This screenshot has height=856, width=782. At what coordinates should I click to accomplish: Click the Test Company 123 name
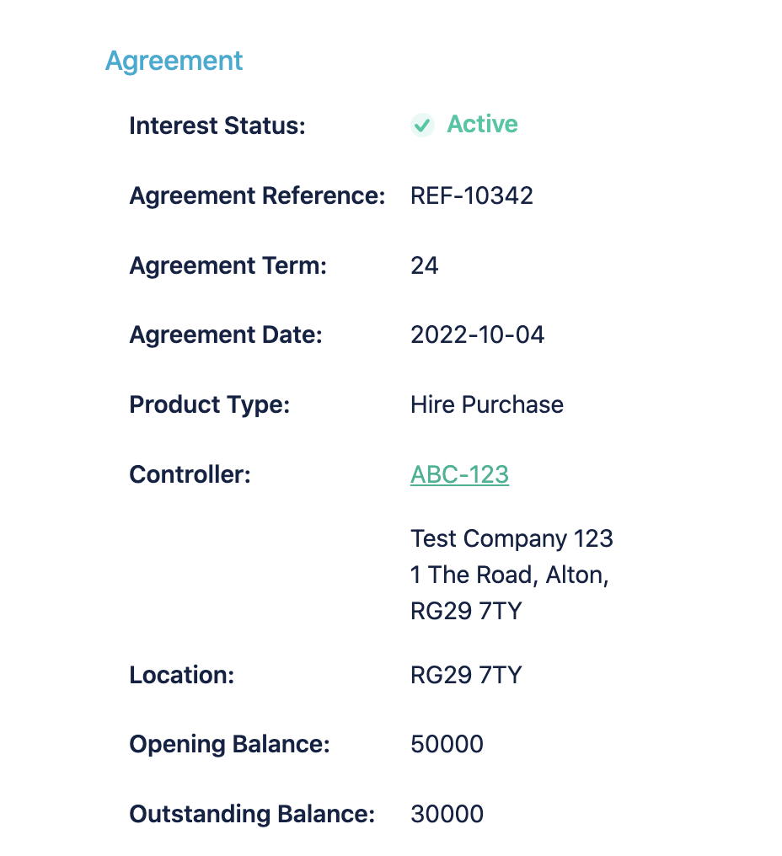point(512,538)
